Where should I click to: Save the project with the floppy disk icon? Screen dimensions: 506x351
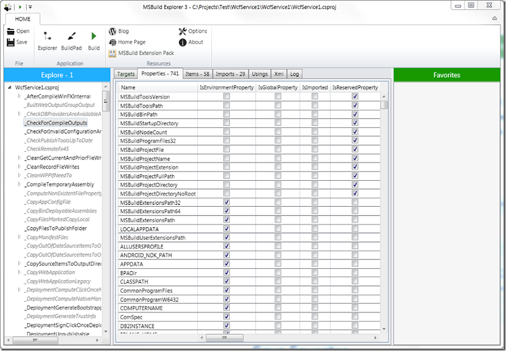11,42
